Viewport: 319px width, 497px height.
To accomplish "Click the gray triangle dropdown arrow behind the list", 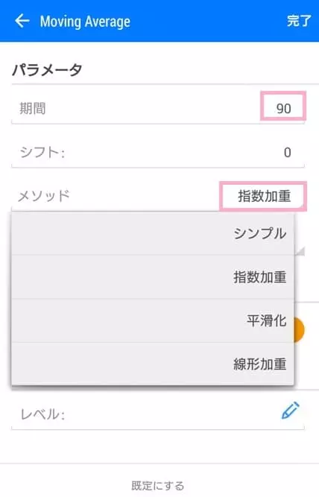I will pyautogui.click(x=300, y=252).
